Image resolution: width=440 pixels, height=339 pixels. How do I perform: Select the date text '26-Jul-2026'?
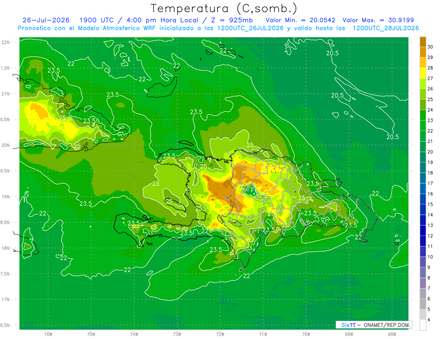tap(46, 20)
